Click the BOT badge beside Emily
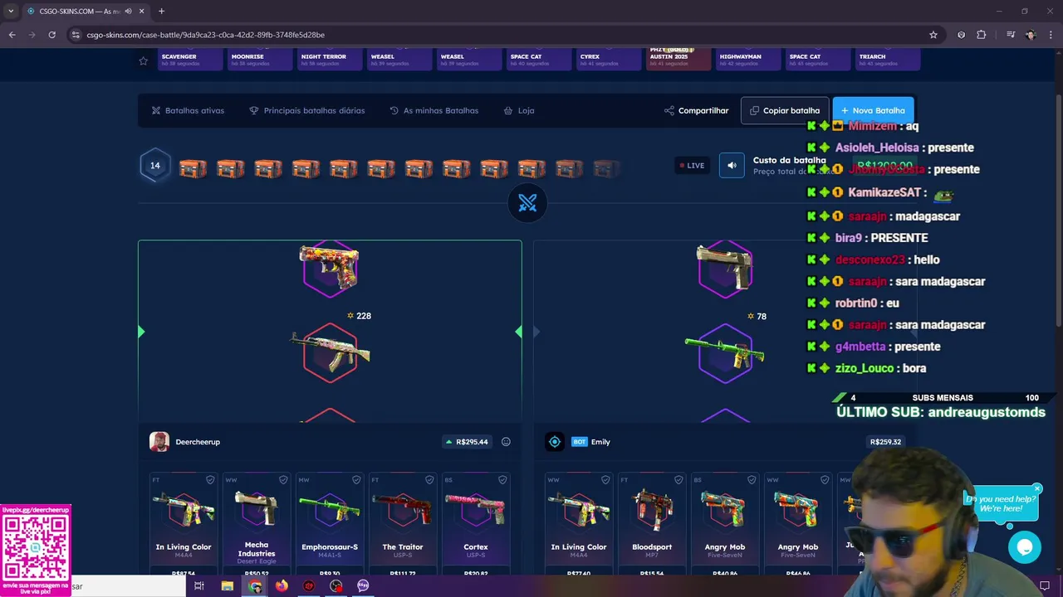The height and width of the screenshot is (597, 1063). pyautogui.click(x=579, y=442)
